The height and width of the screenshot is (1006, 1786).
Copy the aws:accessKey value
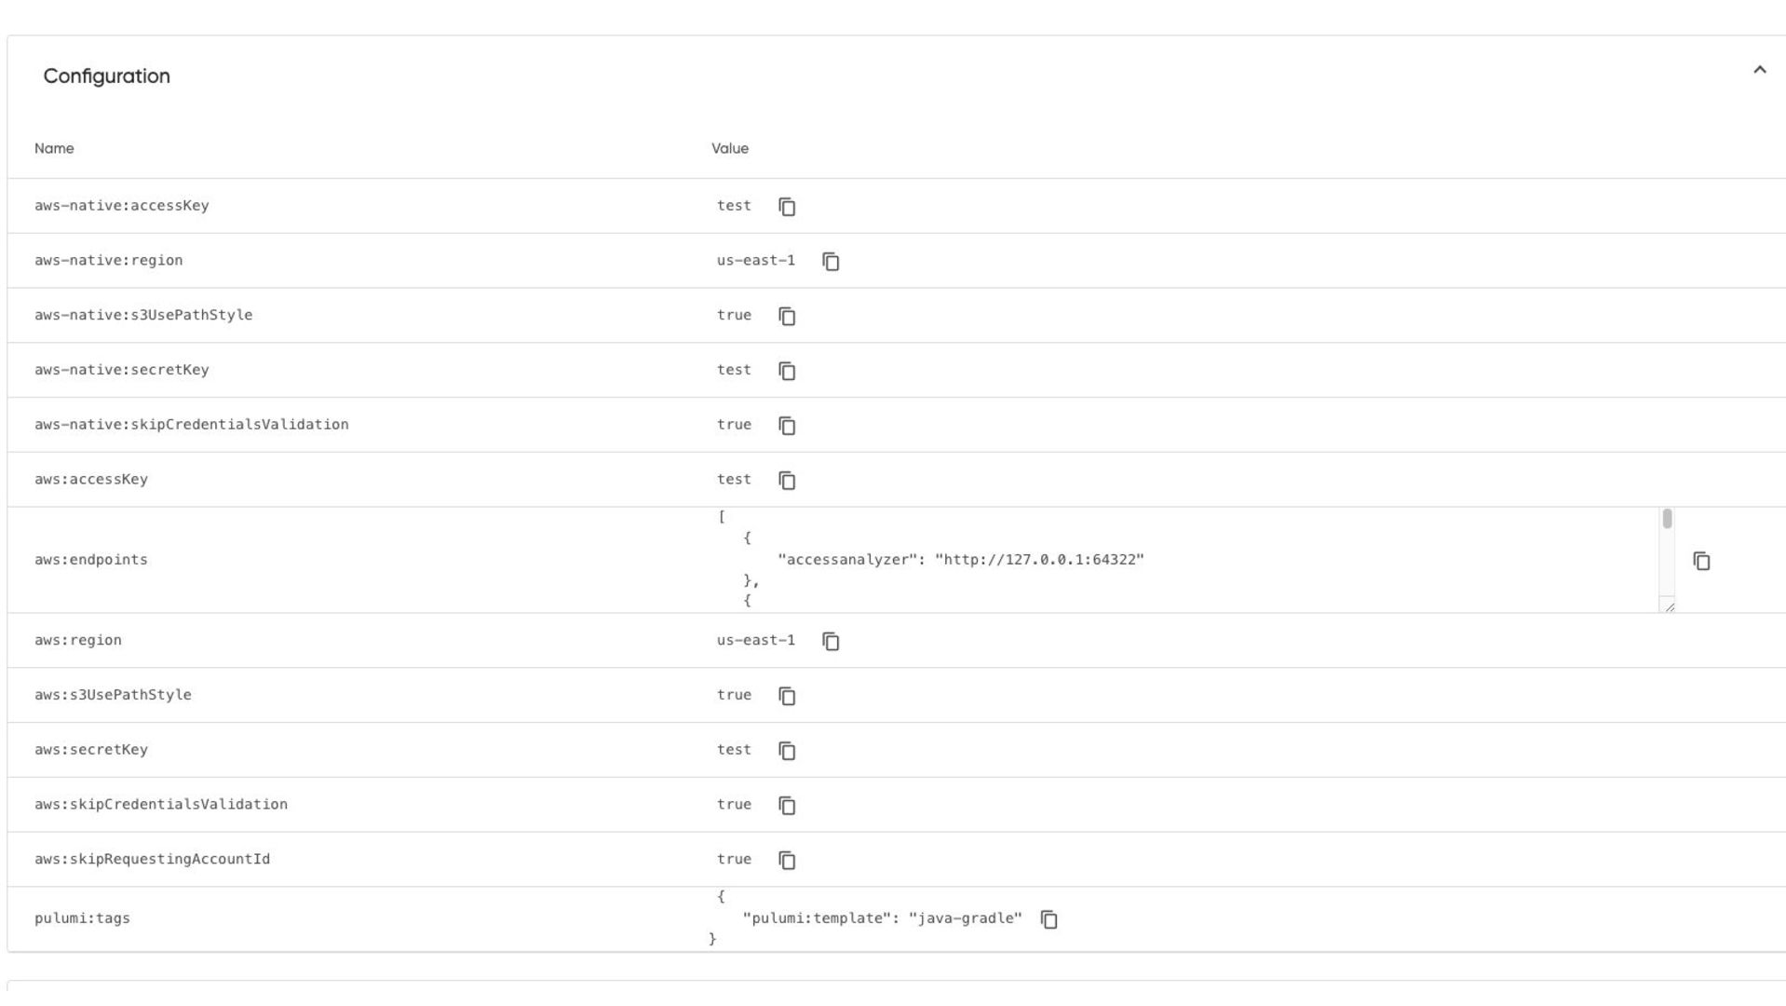pos(787,481)
